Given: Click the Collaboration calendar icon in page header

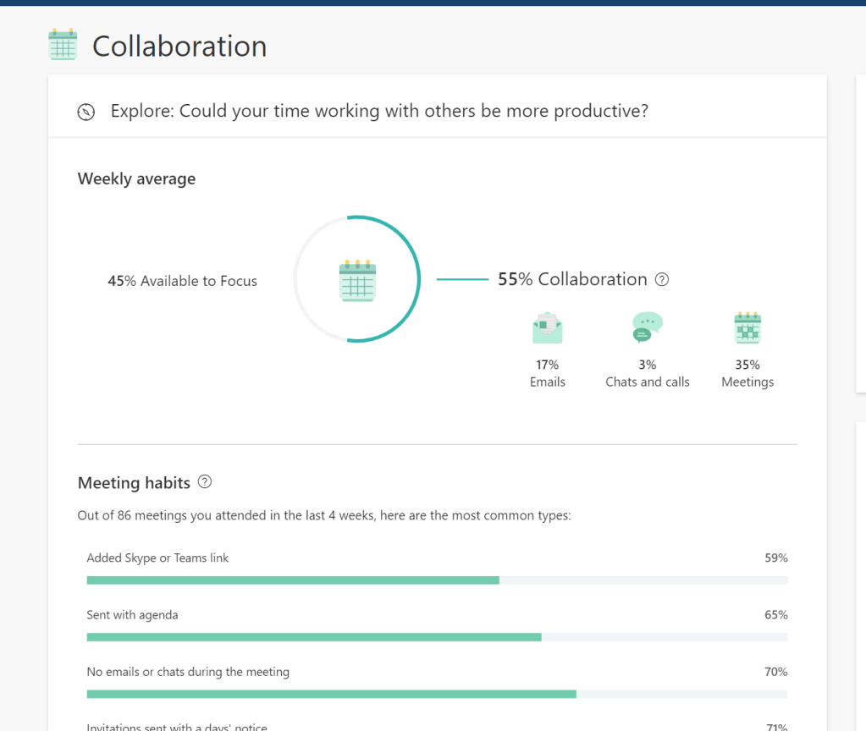Looking at the screenshot, I should click(x=63, y=45).
